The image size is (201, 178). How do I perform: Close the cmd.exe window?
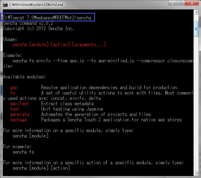tap(192, 3)
